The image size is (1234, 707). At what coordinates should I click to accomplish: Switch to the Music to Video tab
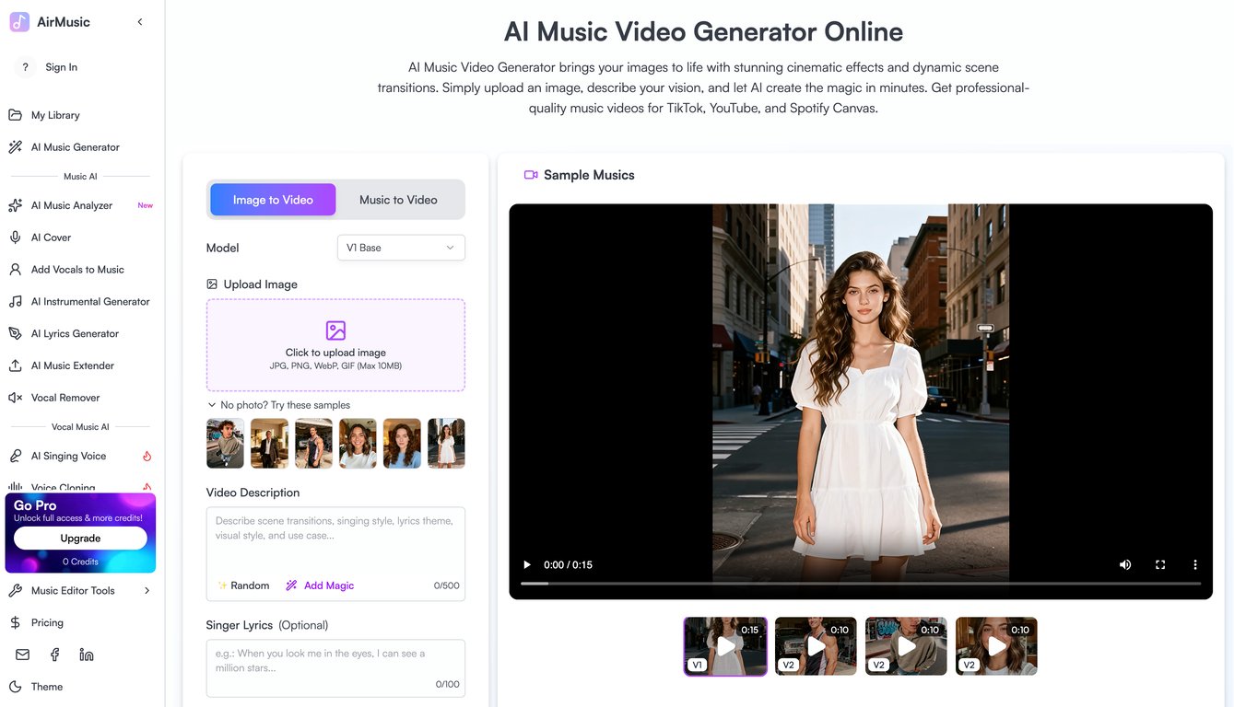398,199
